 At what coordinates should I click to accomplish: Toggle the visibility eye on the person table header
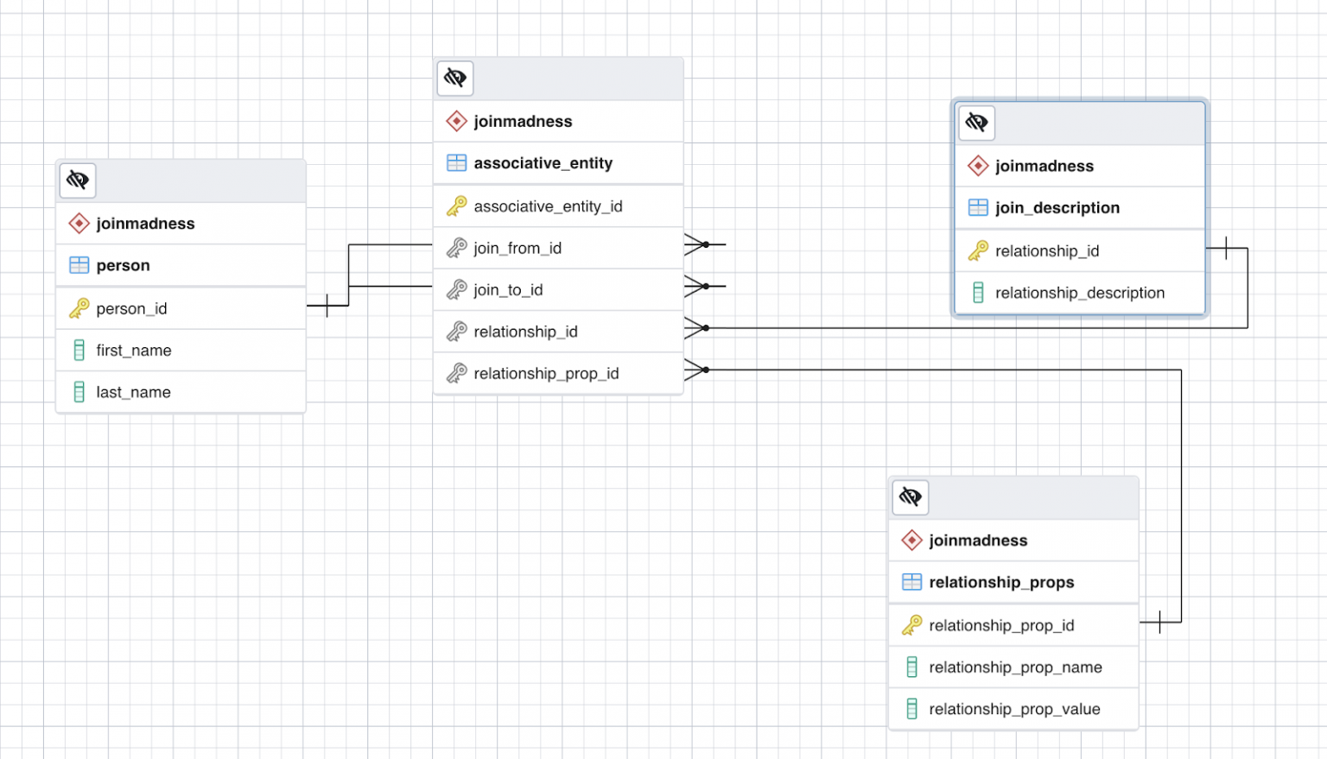[77, 180]
